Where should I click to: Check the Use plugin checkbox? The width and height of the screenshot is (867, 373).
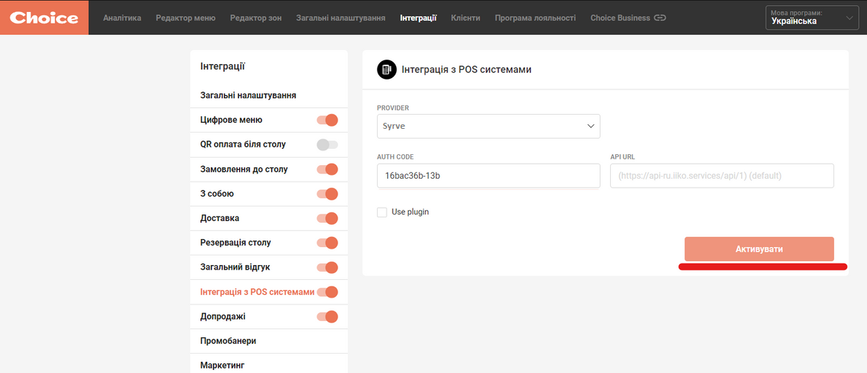click(x=381, y=211)
